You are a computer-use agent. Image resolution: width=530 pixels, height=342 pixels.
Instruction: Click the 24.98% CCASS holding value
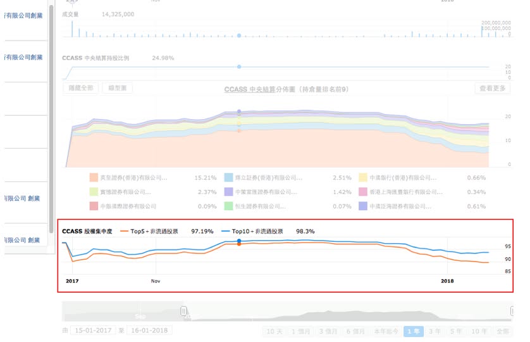(163, 58)
